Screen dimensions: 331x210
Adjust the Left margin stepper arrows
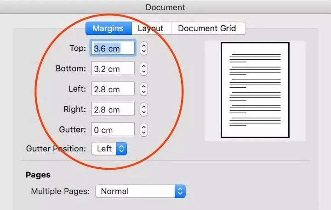(x=144, y=89)
